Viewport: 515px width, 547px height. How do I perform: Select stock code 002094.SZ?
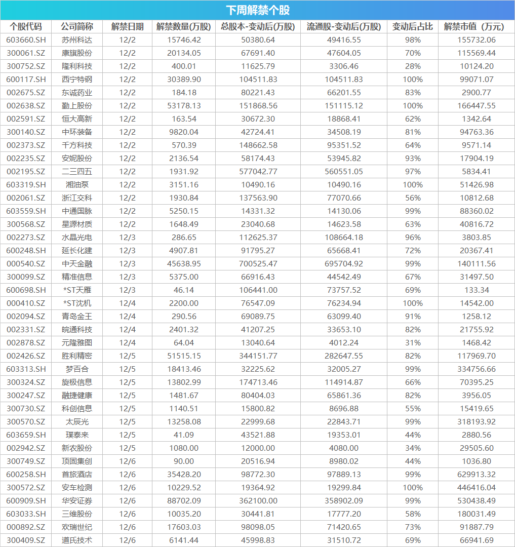(26, 317)
